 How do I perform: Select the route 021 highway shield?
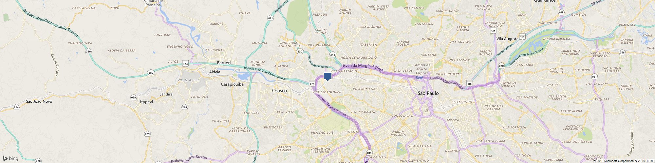[270, 19]
